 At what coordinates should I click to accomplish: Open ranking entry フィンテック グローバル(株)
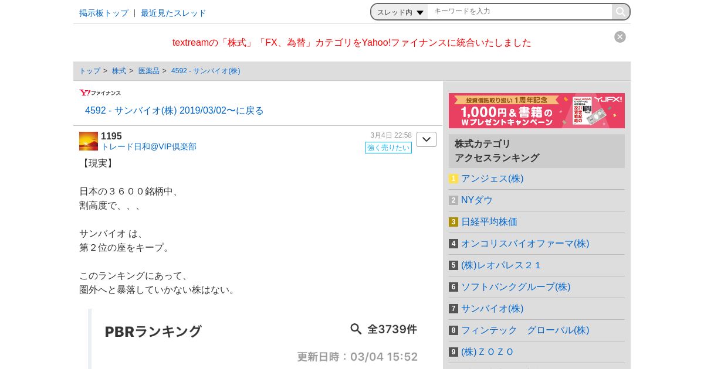tap(525, 330)
